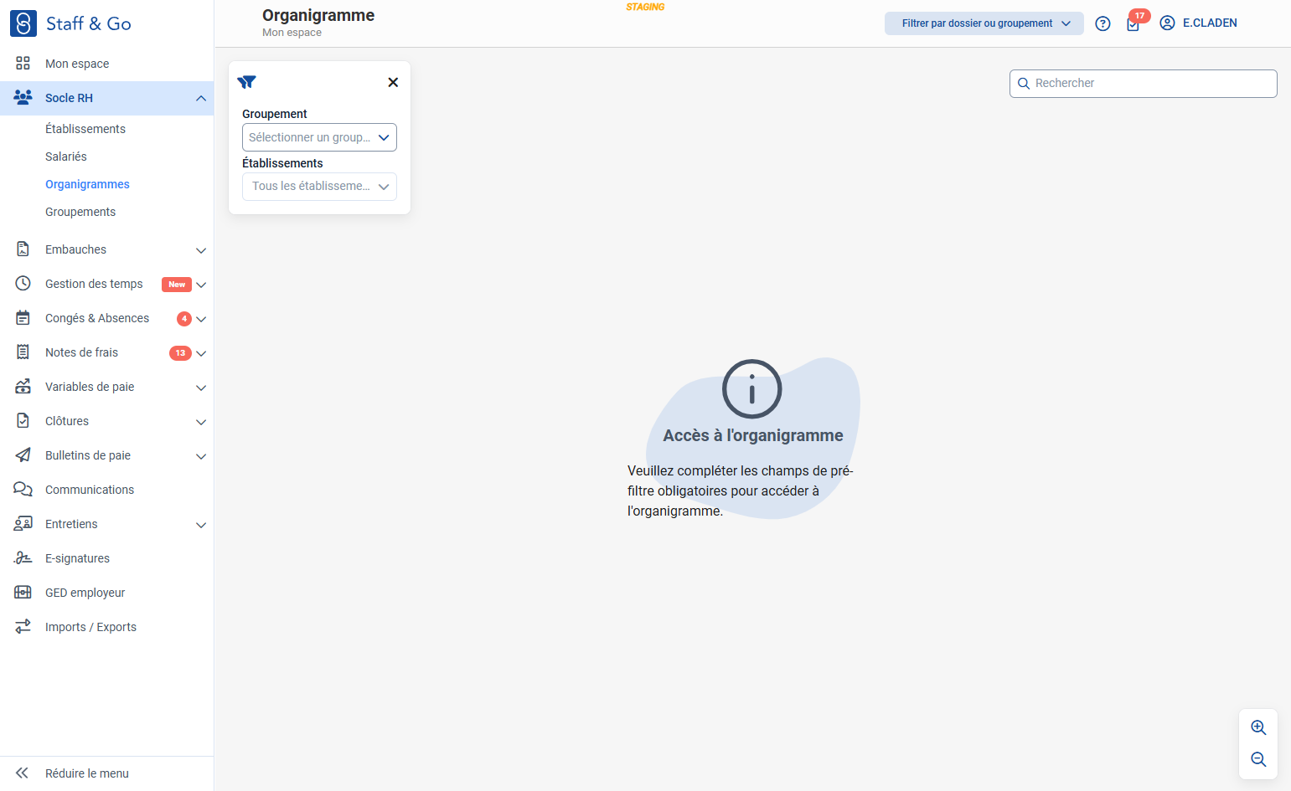This screenshot has height=791, width=1291.
Task: Click the filter funnel icon in panel
Action: pyautogui.click(x=246, y=82)
